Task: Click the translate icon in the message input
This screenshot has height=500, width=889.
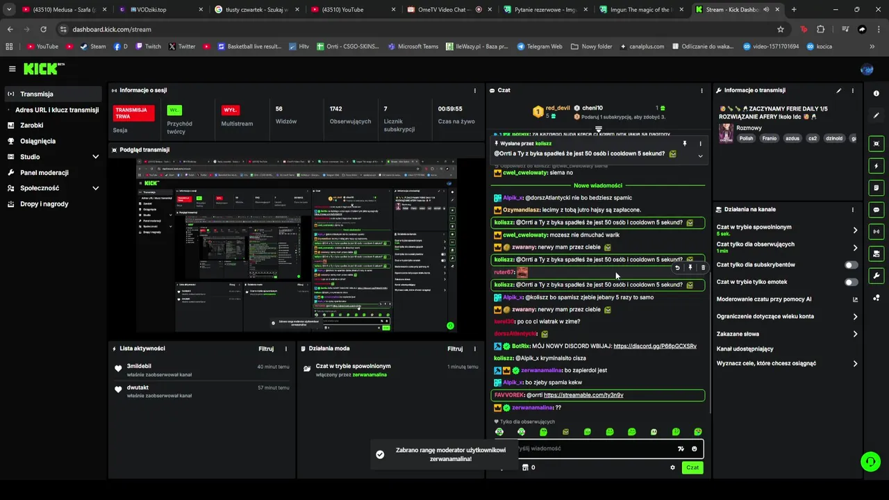Action: (681, 449)
